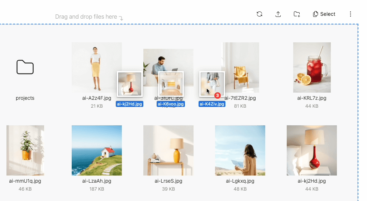This screenshot has width=367, height=201.
Task: Select the ai-KRL7z.jpg red drink thumbnail
Action: click(312, 67)
